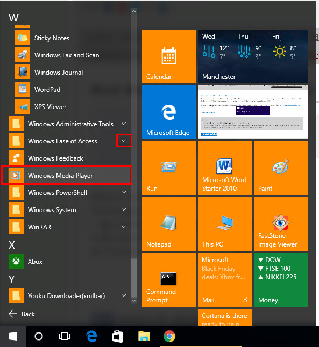The image size is (319, 347).
Task: Open Xbox app icon
Action: 16,261
